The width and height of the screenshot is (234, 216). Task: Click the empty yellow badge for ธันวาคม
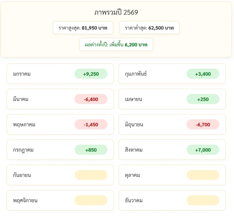[x=203, y=200]
